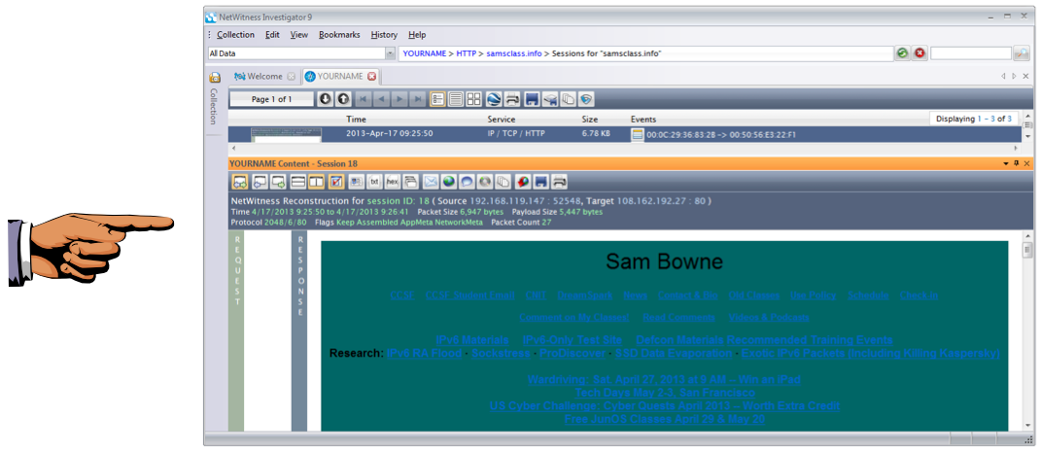The width and height of the screenshot is (1041, 451).
Task: Click samsclass.info breadcrumb link
Action: (515, 53)
